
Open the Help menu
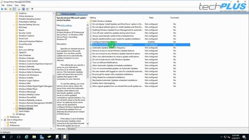click(x=23, y=5)
